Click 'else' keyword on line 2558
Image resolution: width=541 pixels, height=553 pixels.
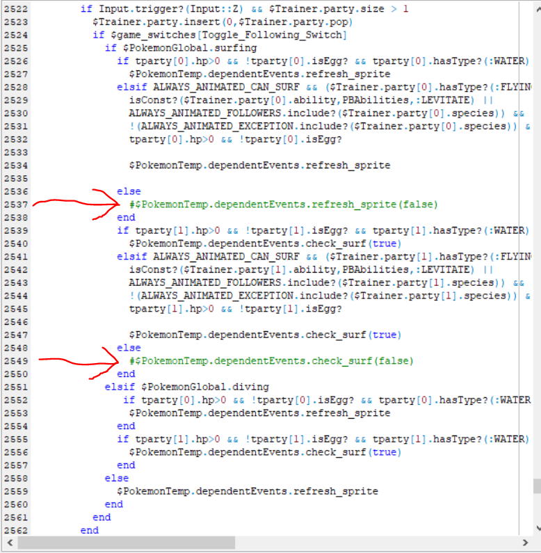[117, 479]
